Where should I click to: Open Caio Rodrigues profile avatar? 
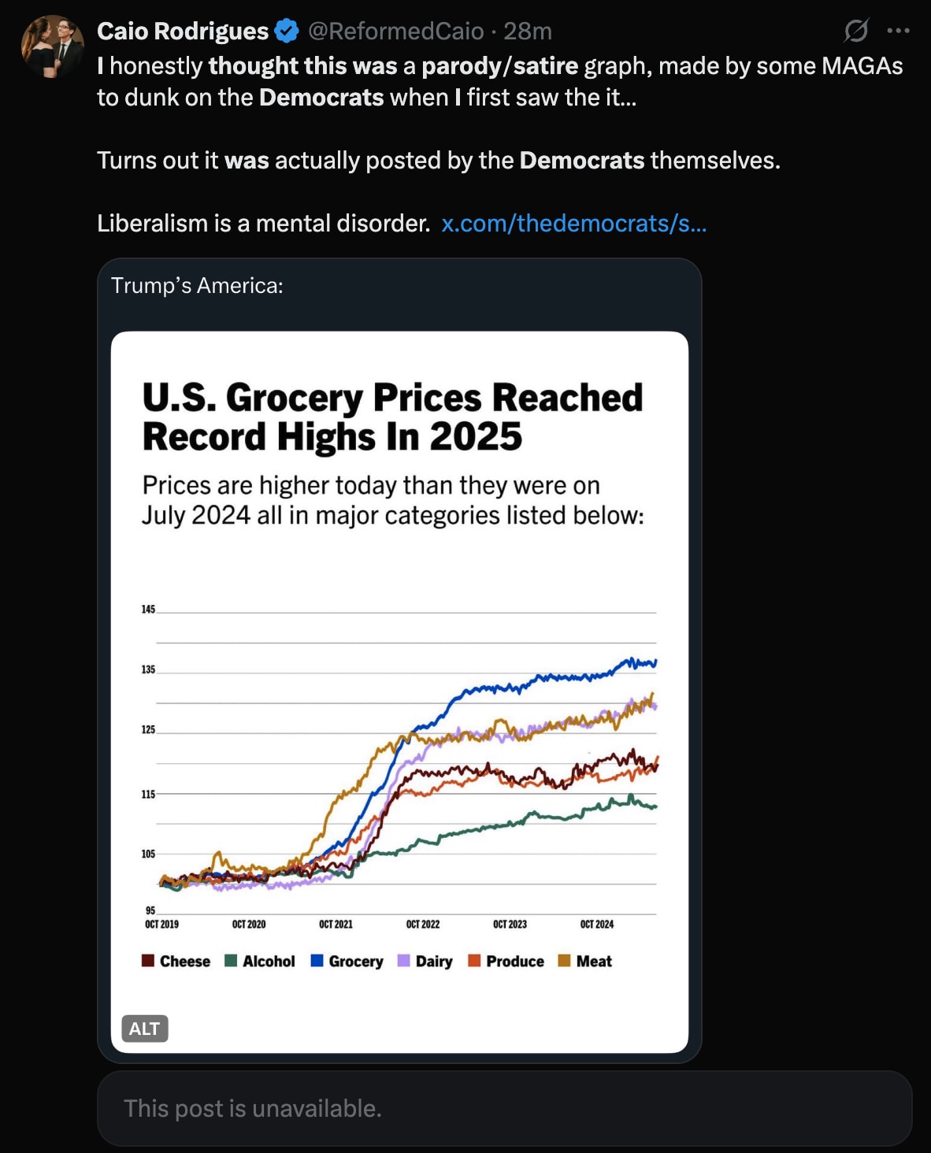click(52, 46)
